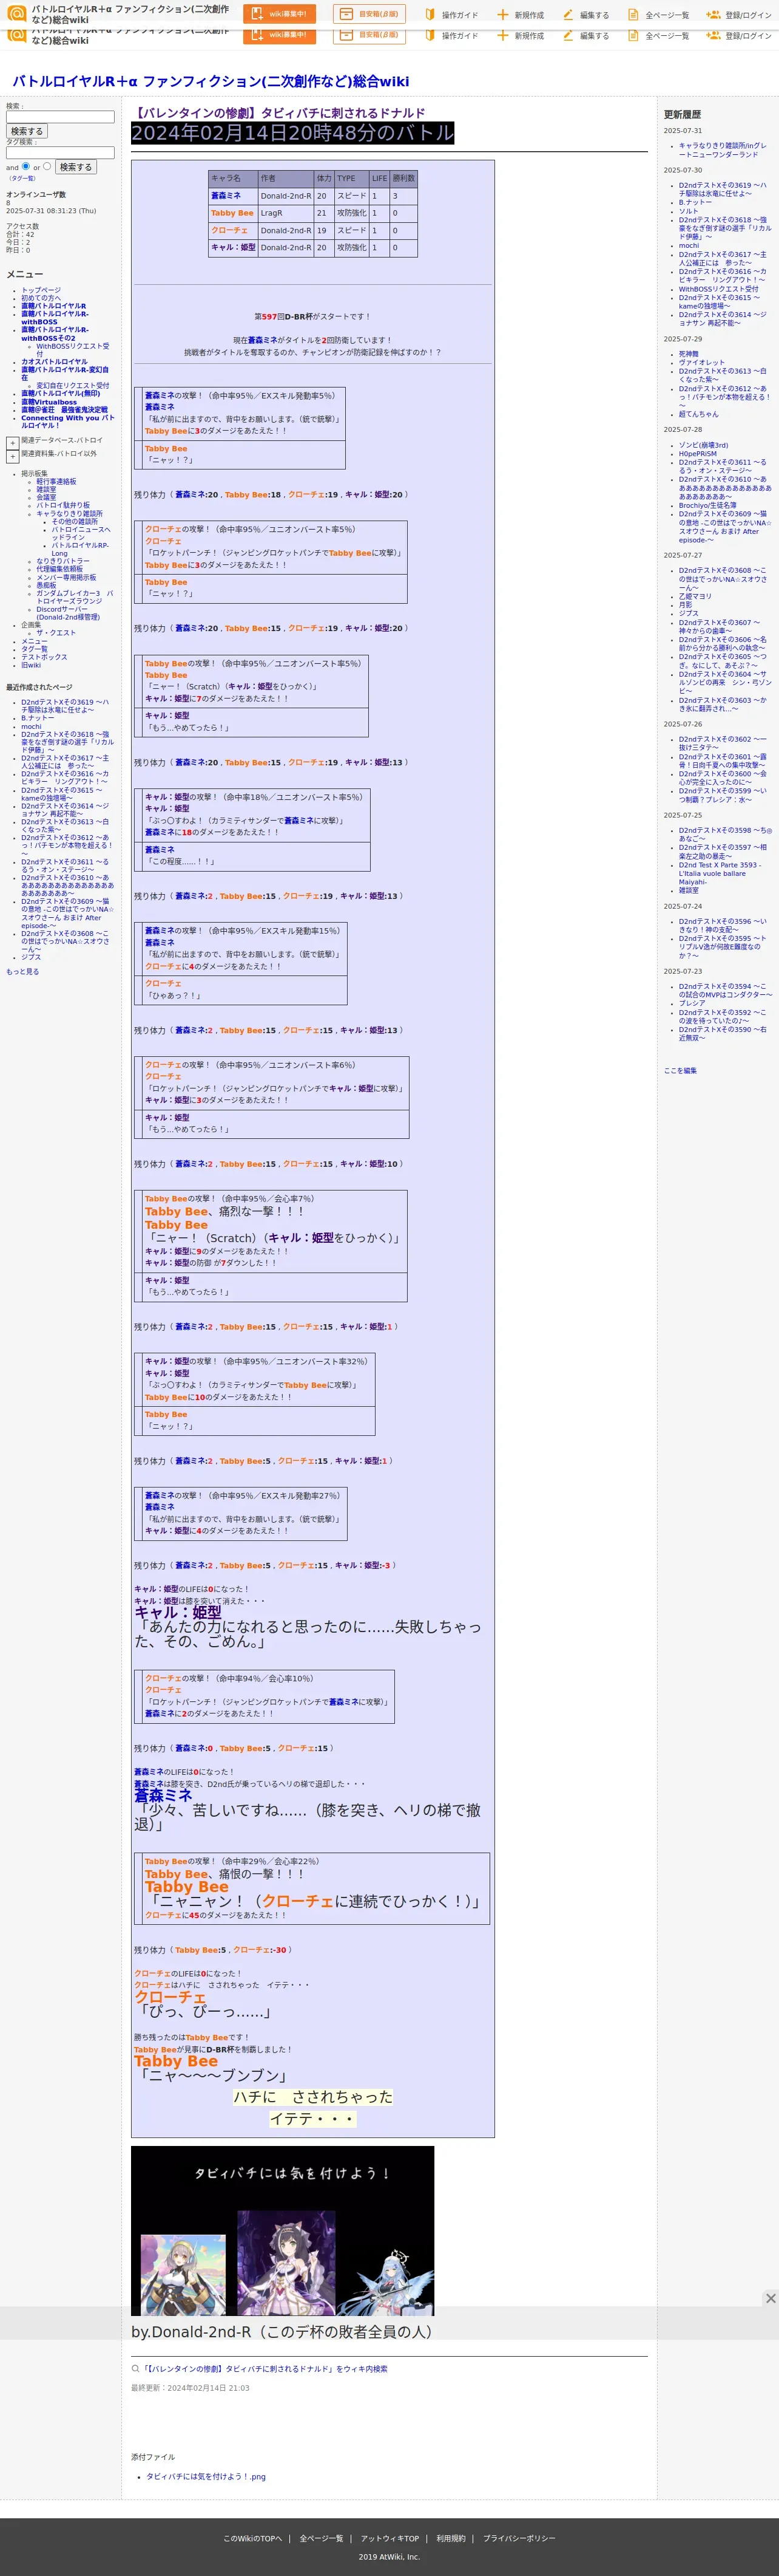Click the 蒼森ミネ name in the character table

[226, 196]
